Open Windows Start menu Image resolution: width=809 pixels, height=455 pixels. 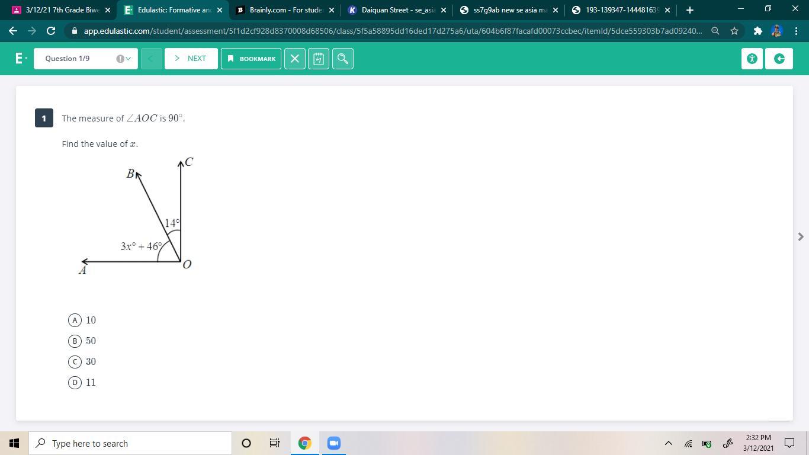pyautogui.click(x=14, y=443)
